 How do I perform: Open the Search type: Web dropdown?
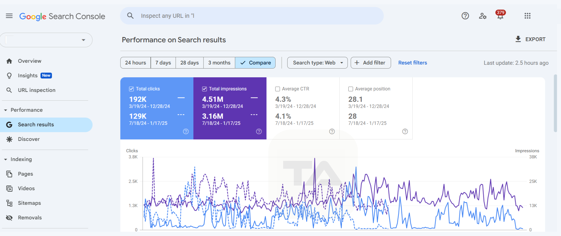(x=317, y=63)
